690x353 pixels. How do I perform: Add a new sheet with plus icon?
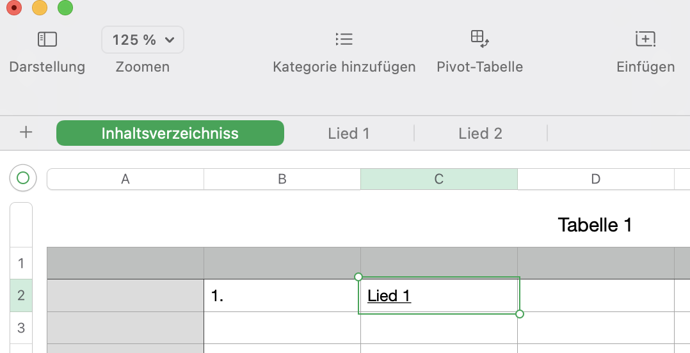pyautogui.click(x=26, y=133)
